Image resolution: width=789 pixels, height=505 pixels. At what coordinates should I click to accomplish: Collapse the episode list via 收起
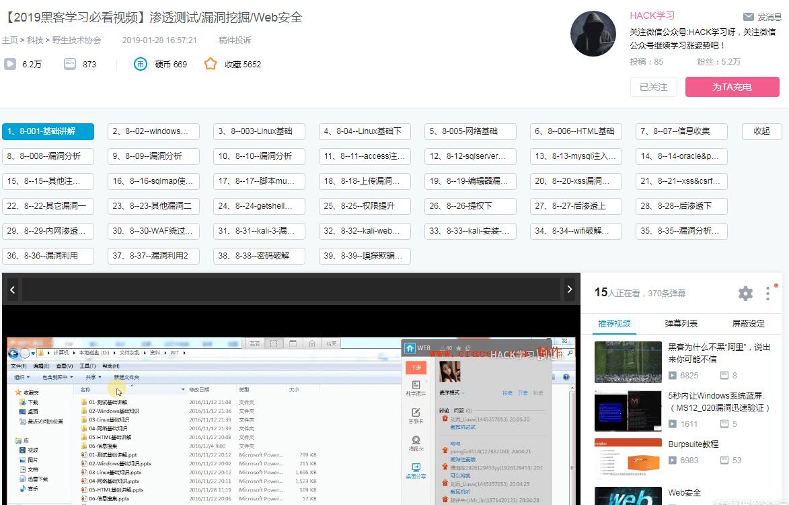tap(761, 131)
